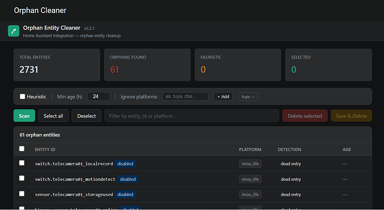Focus the Filter by entity_id or platform field
The width and height of the screenshot is (384, 210).
[x=192, y=116]
